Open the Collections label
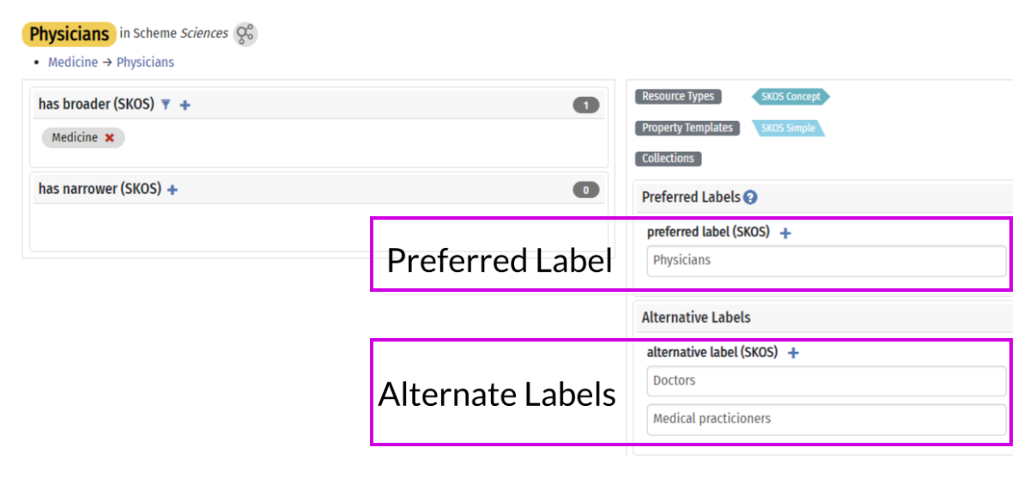This screenshot has width=1030, height=478. coord(668,159)
